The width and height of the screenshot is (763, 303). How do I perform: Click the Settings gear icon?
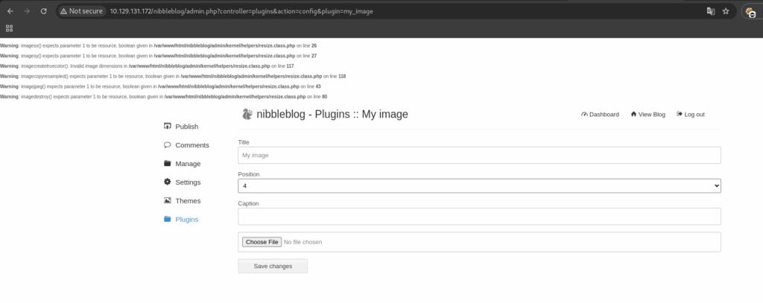[x=168, y=182]
